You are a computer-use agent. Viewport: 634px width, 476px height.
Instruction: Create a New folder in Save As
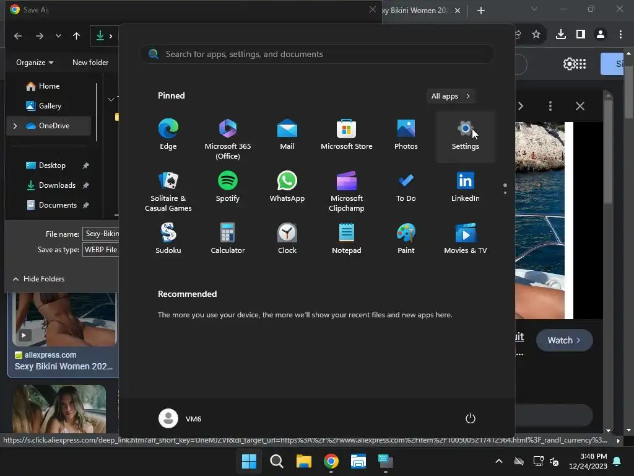coord(90,63)
